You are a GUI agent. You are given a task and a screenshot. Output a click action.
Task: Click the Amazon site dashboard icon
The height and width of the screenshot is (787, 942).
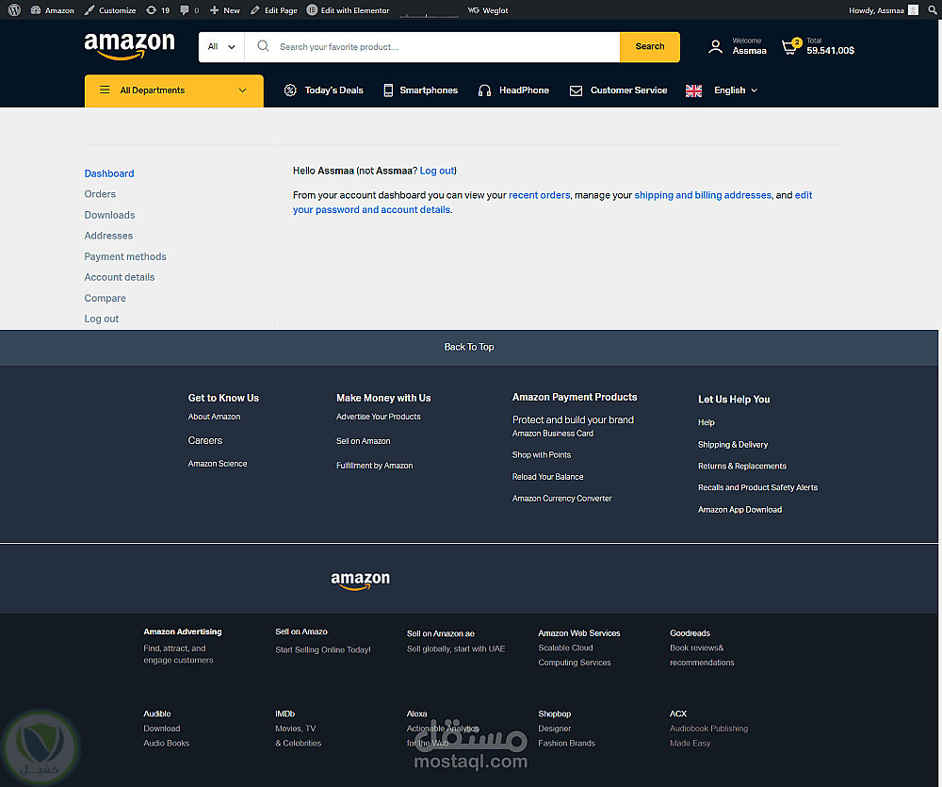click(36, 10)
